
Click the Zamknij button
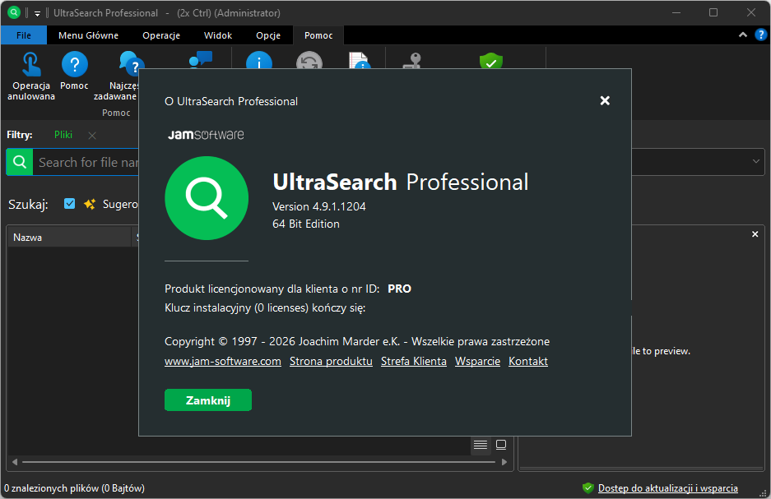tap(208, 400)
